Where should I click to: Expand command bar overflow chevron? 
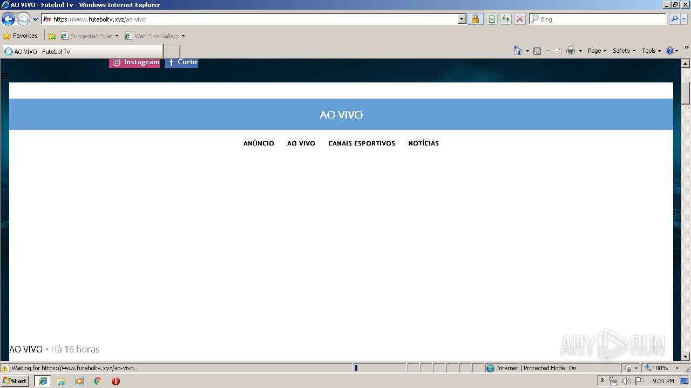point(686,47)
